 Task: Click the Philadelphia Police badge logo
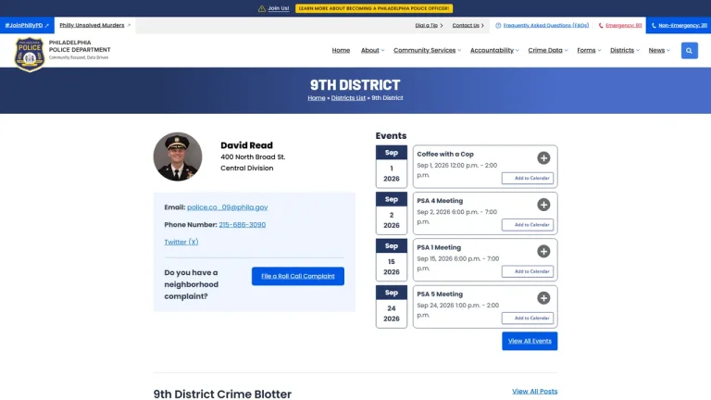[x=30, y=55]
